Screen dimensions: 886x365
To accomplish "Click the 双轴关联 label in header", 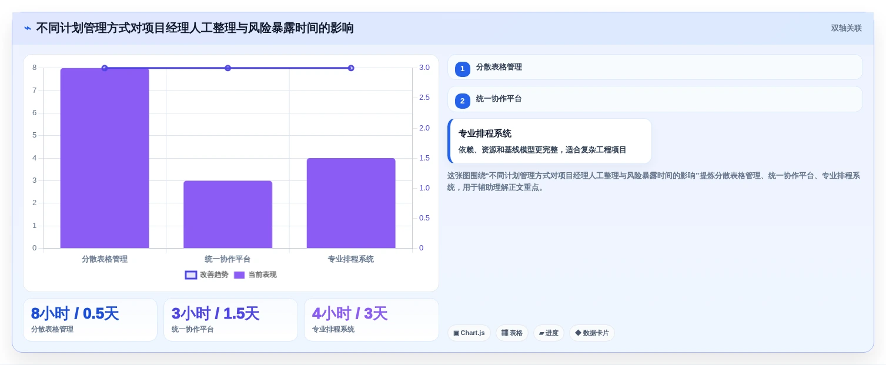I will 846,28.
